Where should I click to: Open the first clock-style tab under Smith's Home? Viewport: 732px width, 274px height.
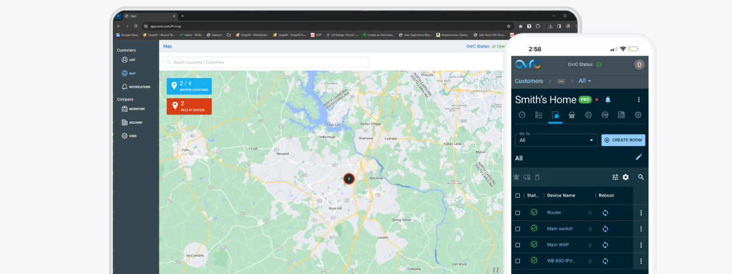[x=522, y=114]
